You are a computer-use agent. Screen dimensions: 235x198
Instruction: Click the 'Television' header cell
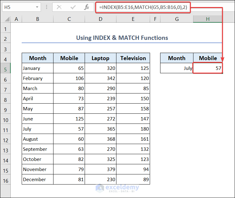pos(133,58)
